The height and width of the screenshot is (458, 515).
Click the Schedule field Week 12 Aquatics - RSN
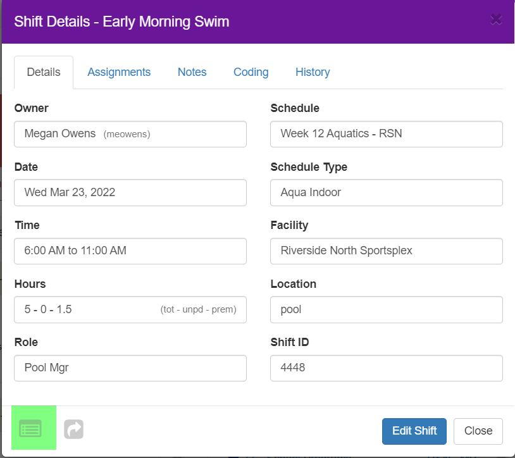point(387,134)
